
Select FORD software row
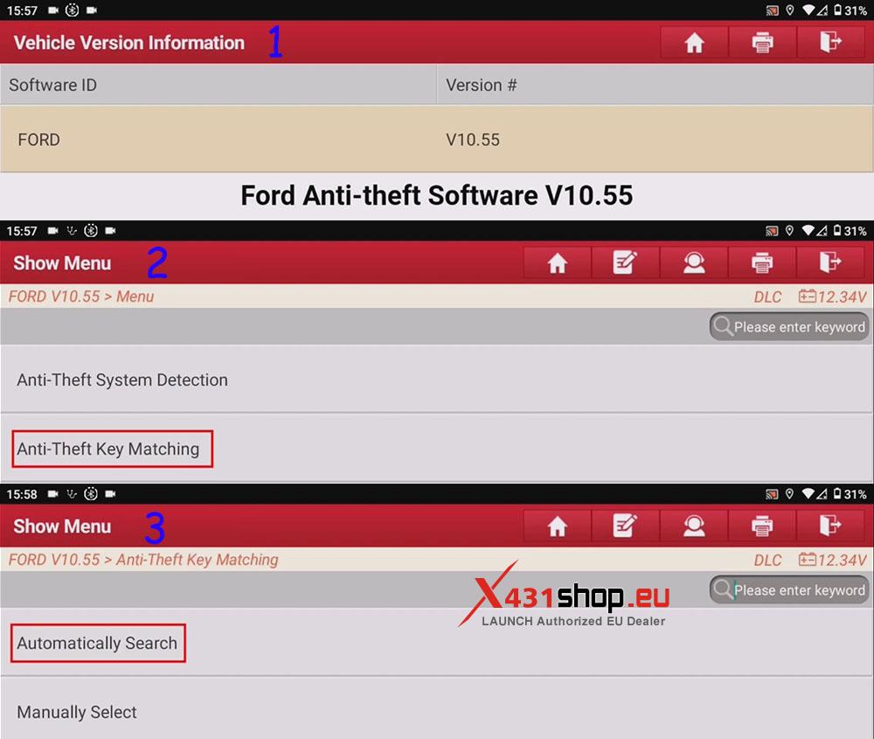click(x=437, y=139)
